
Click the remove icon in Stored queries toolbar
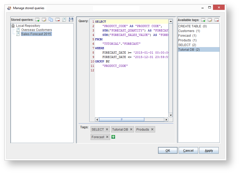[58, 20]
